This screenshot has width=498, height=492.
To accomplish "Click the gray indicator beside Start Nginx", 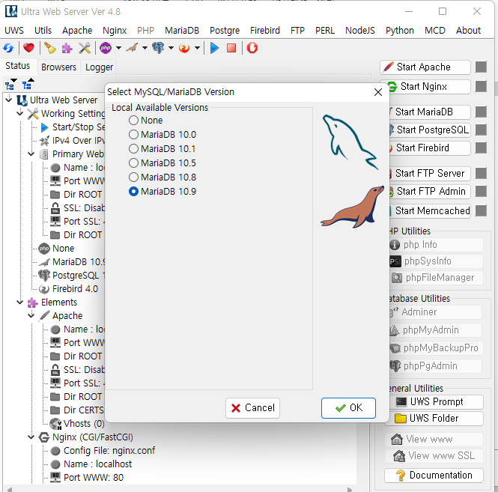I will [x=481, y=86].
